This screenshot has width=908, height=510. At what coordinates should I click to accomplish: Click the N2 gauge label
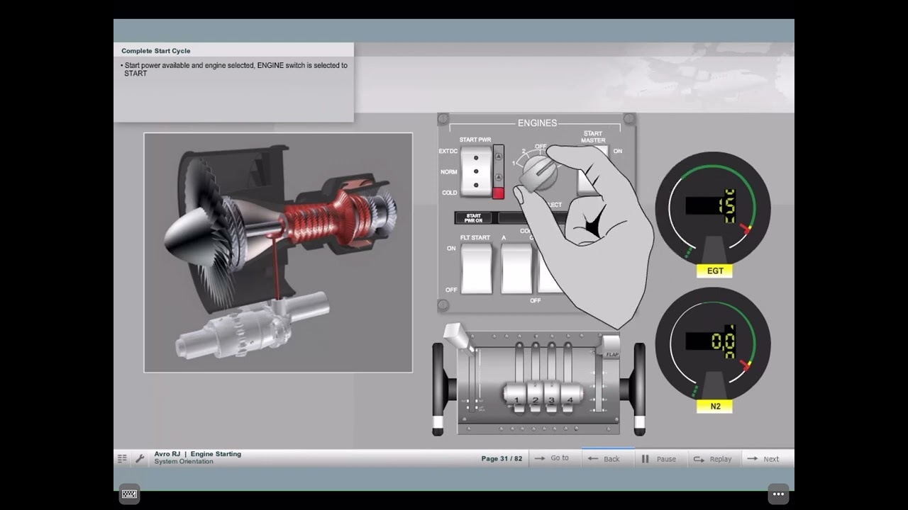[714, 406]
